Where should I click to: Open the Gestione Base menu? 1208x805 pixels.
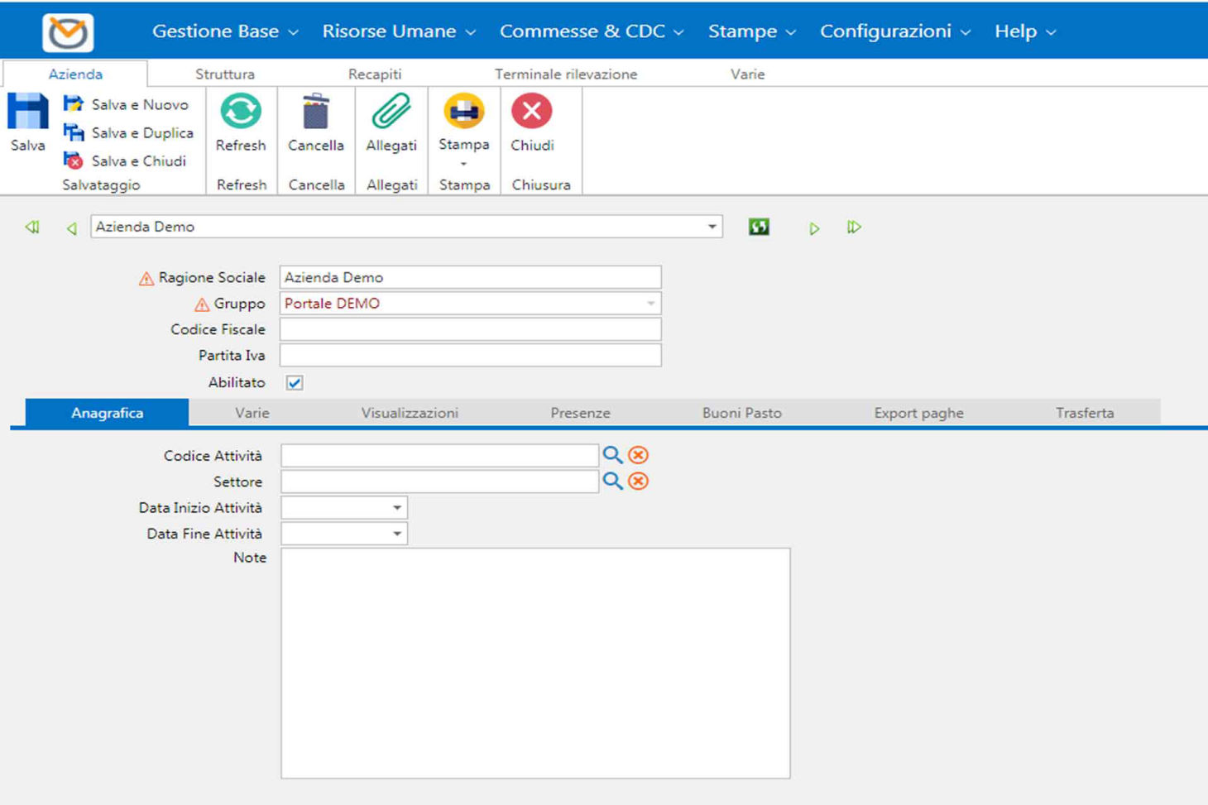[x=225, y=31]
